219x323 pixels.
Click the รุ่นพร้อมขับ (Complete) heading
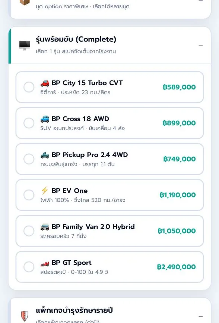(x=76, y=39)
